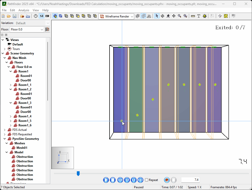Click the import arrow-into-tray icon
Viewport: 252px width, 190px height.
(28, 16)
